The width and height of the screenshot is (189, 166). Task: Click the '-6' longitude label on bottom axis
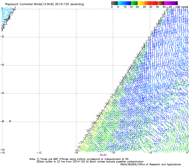(113, 153)
